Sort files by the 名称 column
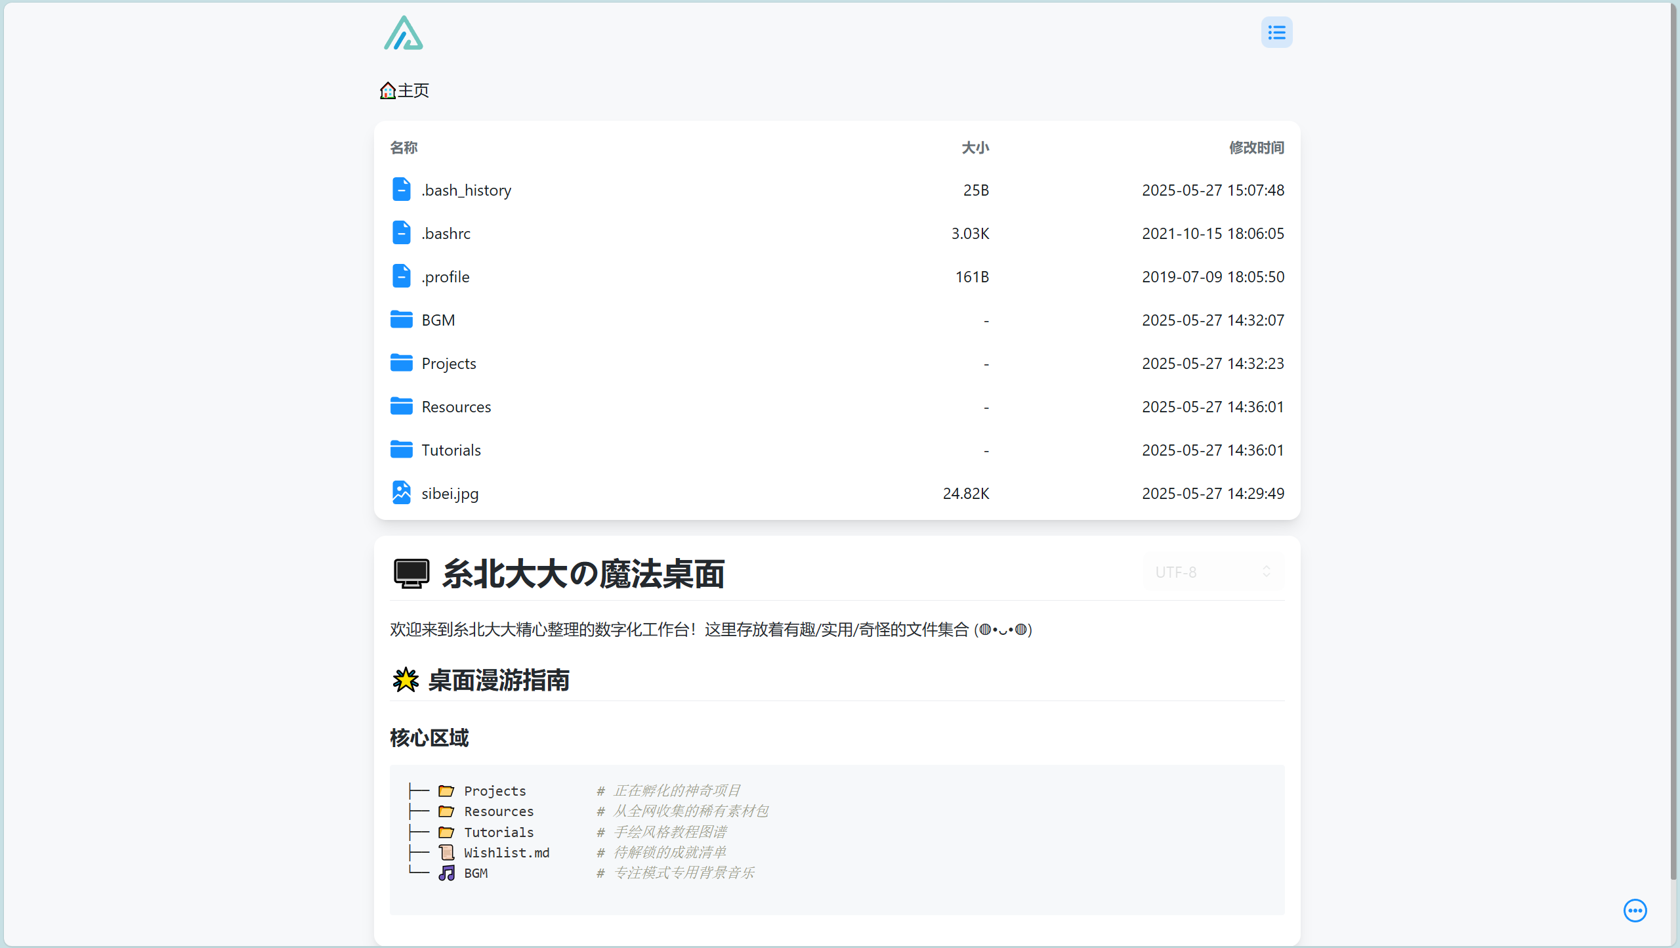This screenshot has width=1680, height=948. point(404,148)
